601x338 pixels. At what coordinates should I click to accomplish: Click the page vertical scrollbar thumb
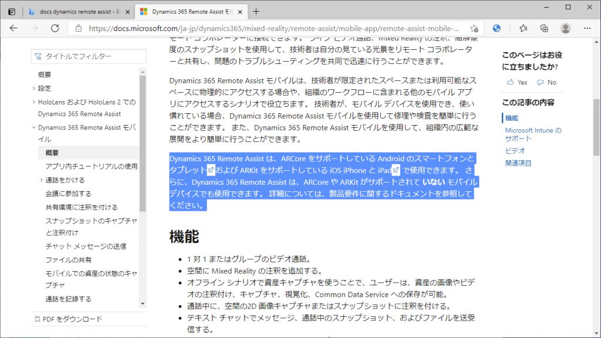coord(596,127)
